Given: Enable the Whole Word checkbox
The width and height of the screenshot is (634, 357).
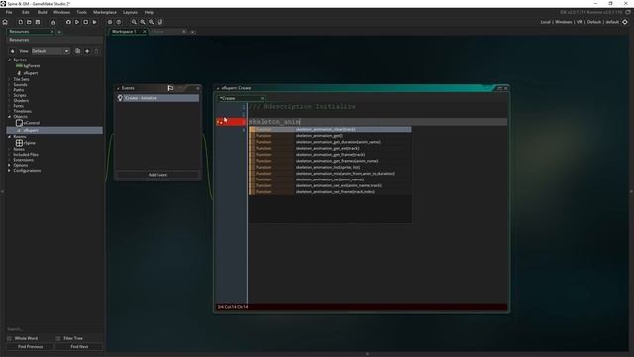Looking at the screenshot, I should coord(9,338).
